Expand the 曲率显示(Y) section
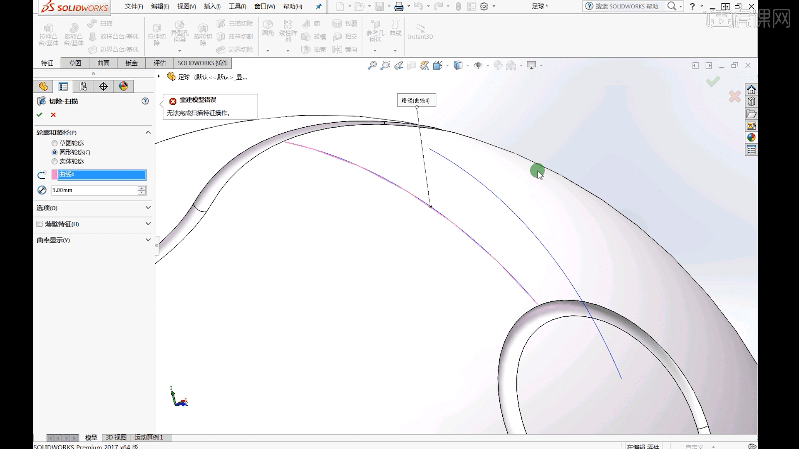Screen dimensions: 799x449 pyautogui.click(x=148, y=239)
